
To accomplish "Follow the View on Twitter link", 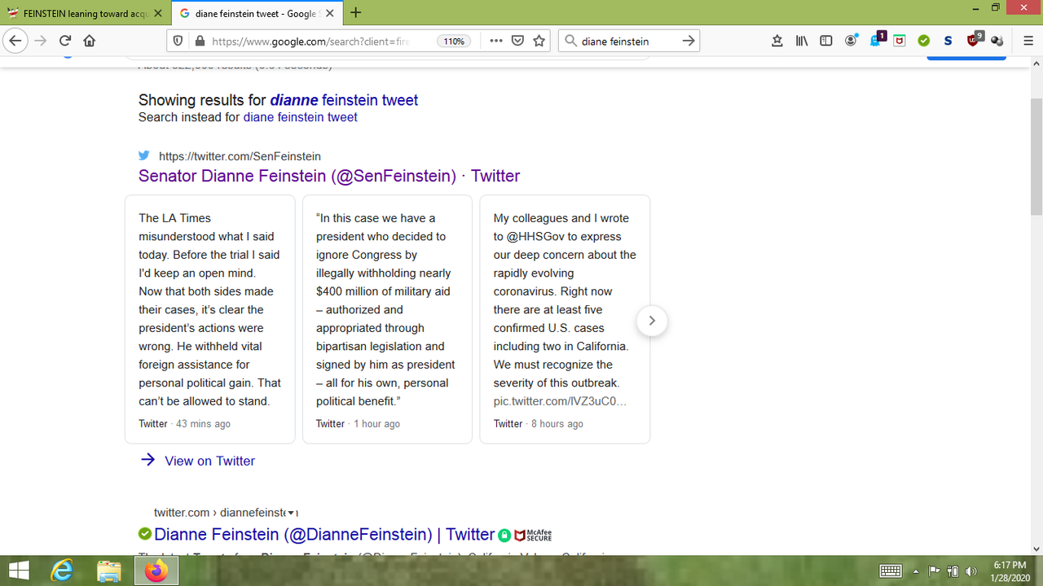I will click(x=209, y=461).
